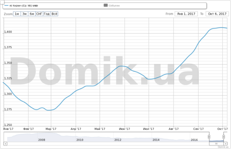Click the gray События legend square icon
This screenshot has width=231, height=149.
tap(106, 6)
